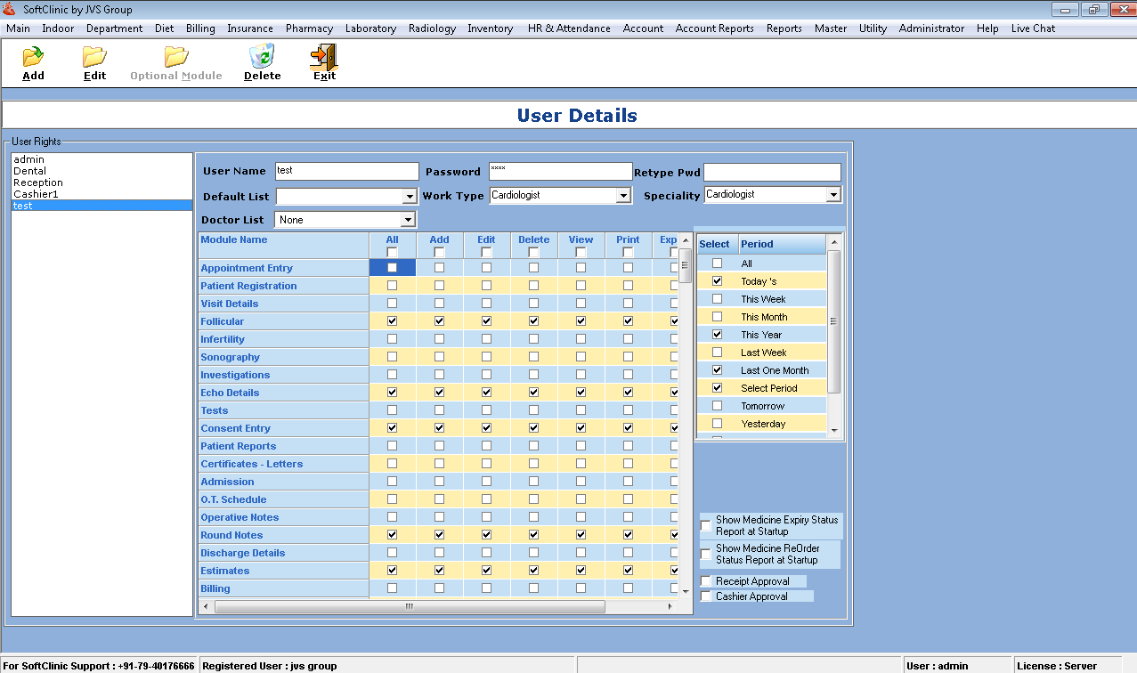The height and width of the screenshot is (673, 1137).
Task: Click the Retype Pwd input field
Action: click(x=772, y=172)
